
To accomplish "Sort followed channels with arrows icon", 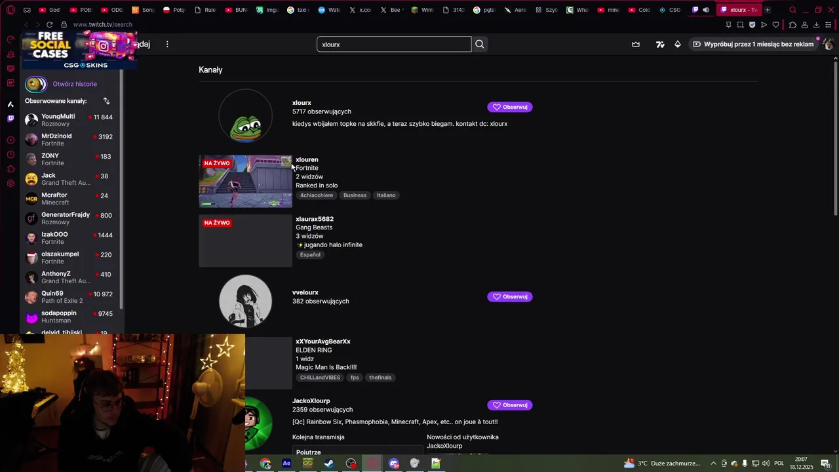I will tap(106, 101).
